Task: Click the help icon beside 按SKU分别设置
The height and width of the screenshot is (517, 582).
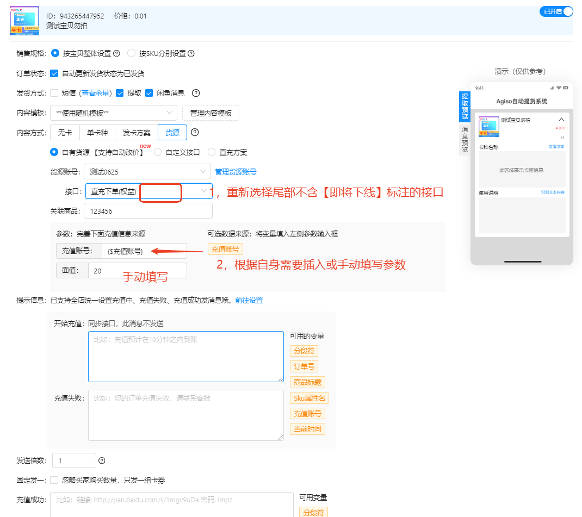Action: click(191, 53)
